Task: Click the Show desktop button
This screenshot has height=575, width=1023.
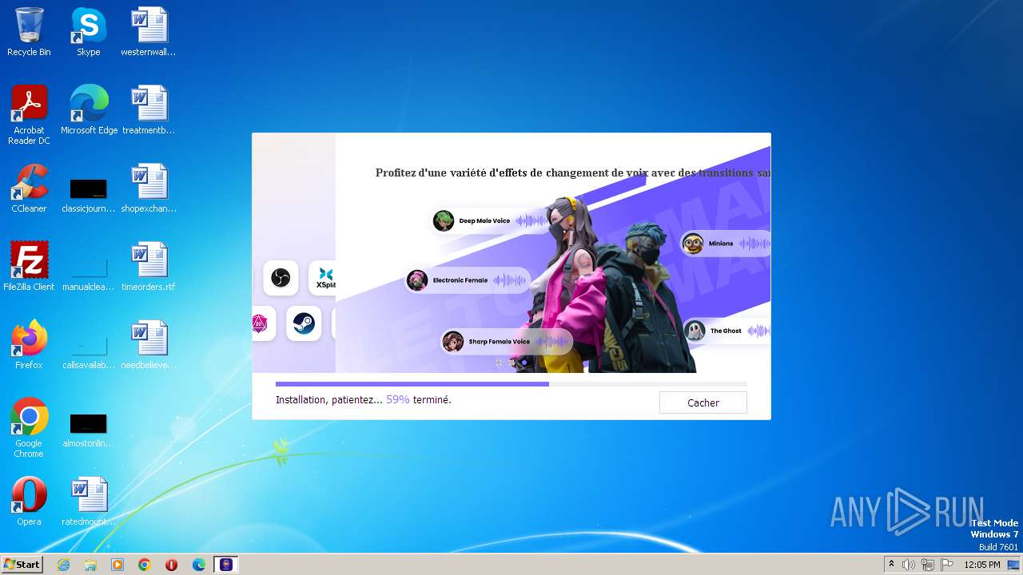Action: [1014, 565]
